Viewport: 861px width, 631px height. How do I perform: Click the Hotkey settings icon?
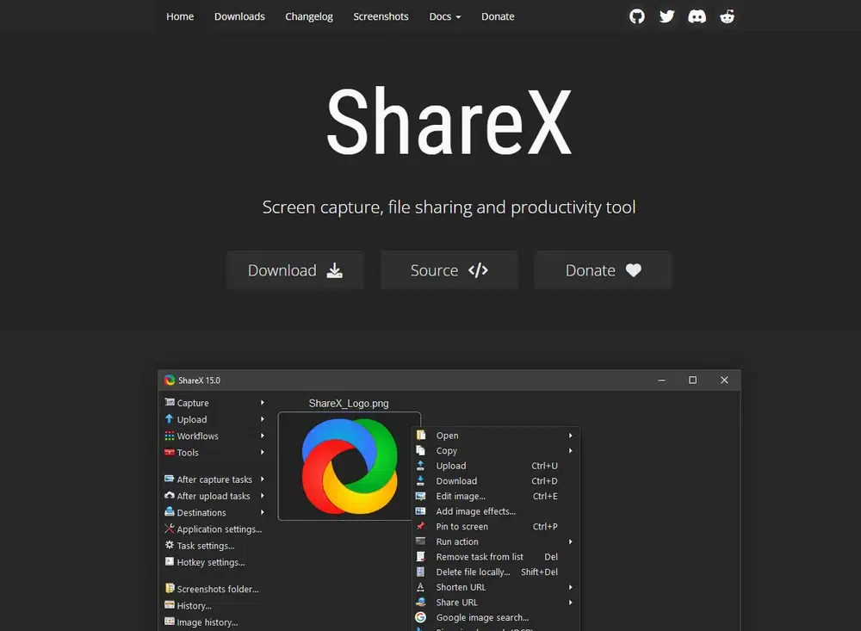coord(170,561)
